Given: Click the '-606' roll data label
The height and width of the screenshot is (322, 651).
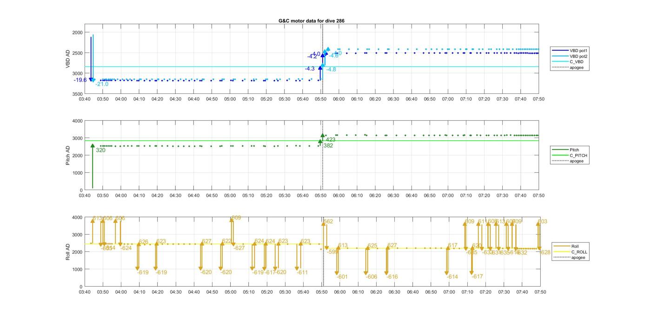Looking at the screenshot, I should (x=372, y=277).
